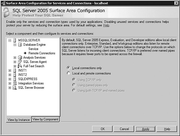Close the Surface Area Configuration window
180x136 pixels.
point(176,3)
